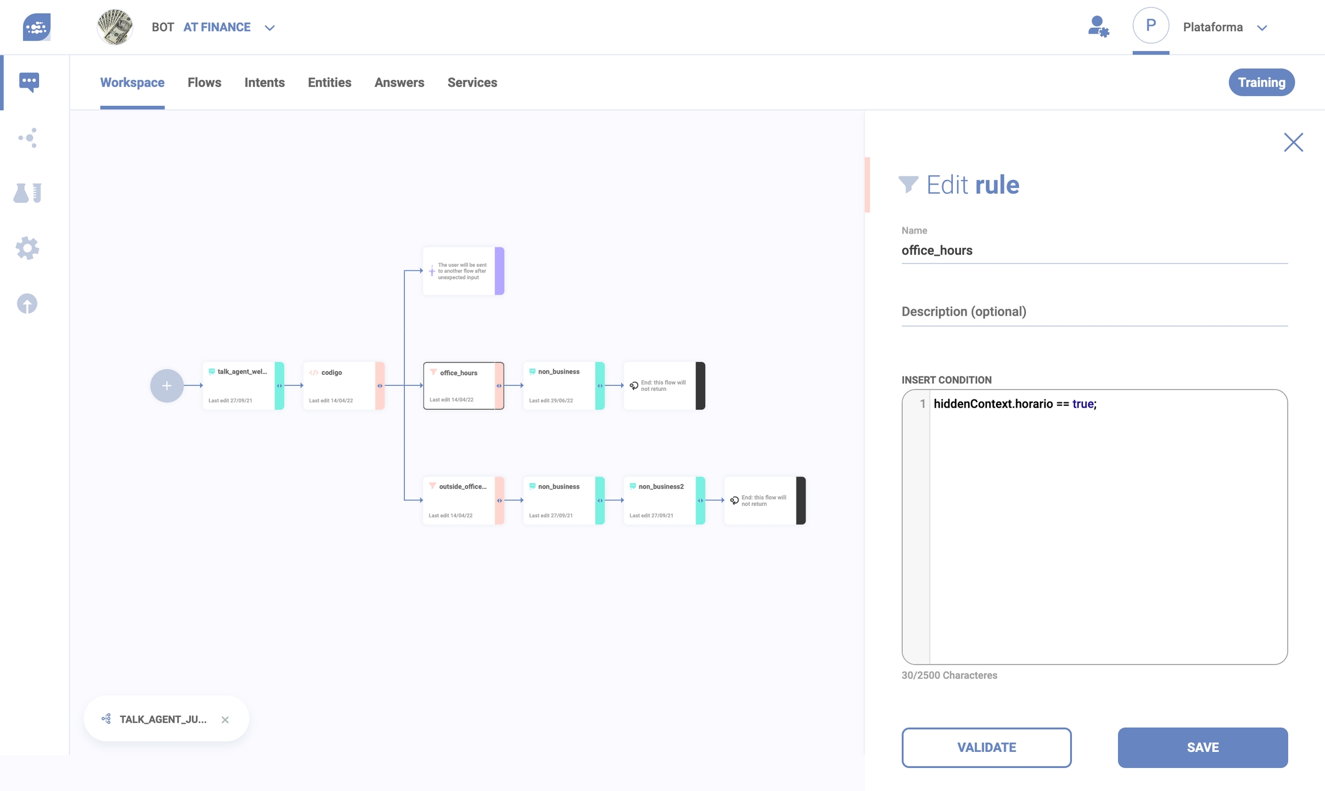
Task: Open the user settings icon in the header
Action: point(1098,27)
